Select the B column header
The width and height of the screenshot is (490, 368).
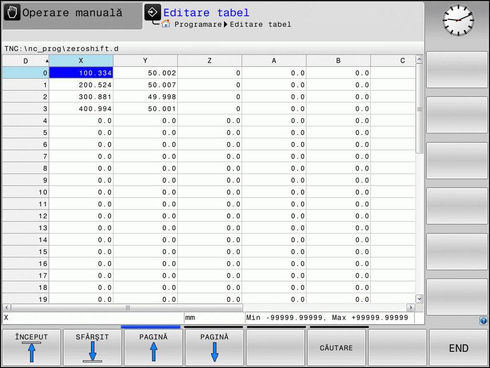[338, 61]
